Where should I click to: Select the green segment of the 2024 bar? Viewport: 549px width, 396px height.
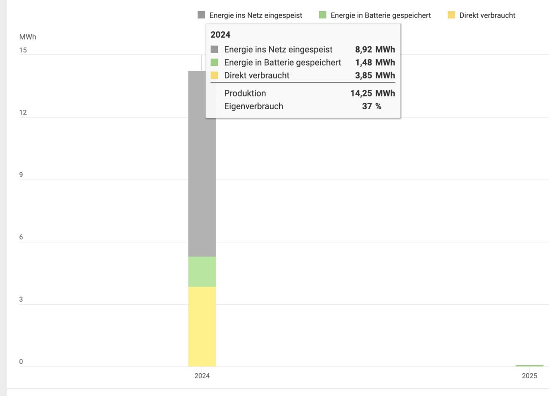pos(202,272)
